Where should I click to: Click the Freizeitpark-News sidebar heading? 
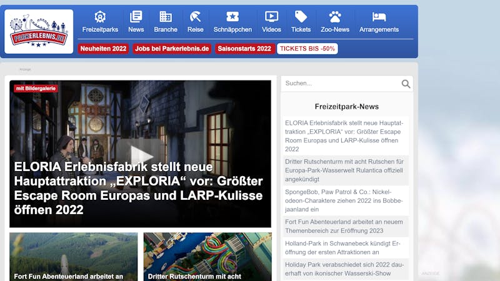[x=347, y=107]
